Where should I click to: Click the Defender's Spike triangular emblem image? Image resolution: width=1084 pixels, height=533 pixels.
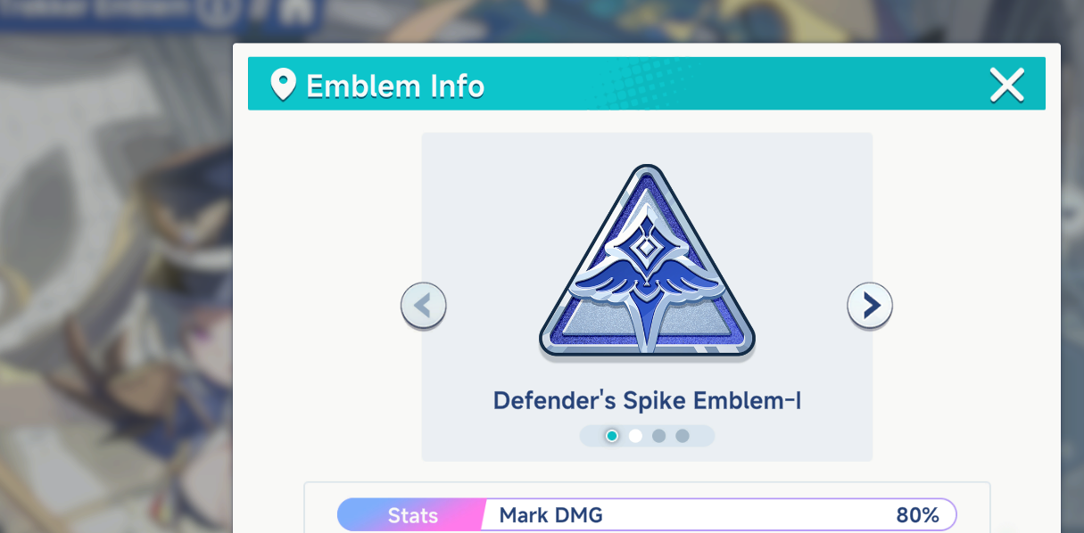click(647, 263)
